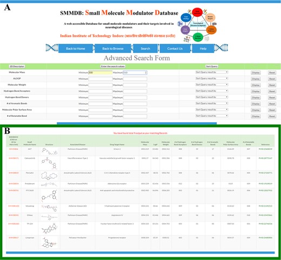Open the structure image of AK7
Screen dimensions: 281x260
point(49,151)
